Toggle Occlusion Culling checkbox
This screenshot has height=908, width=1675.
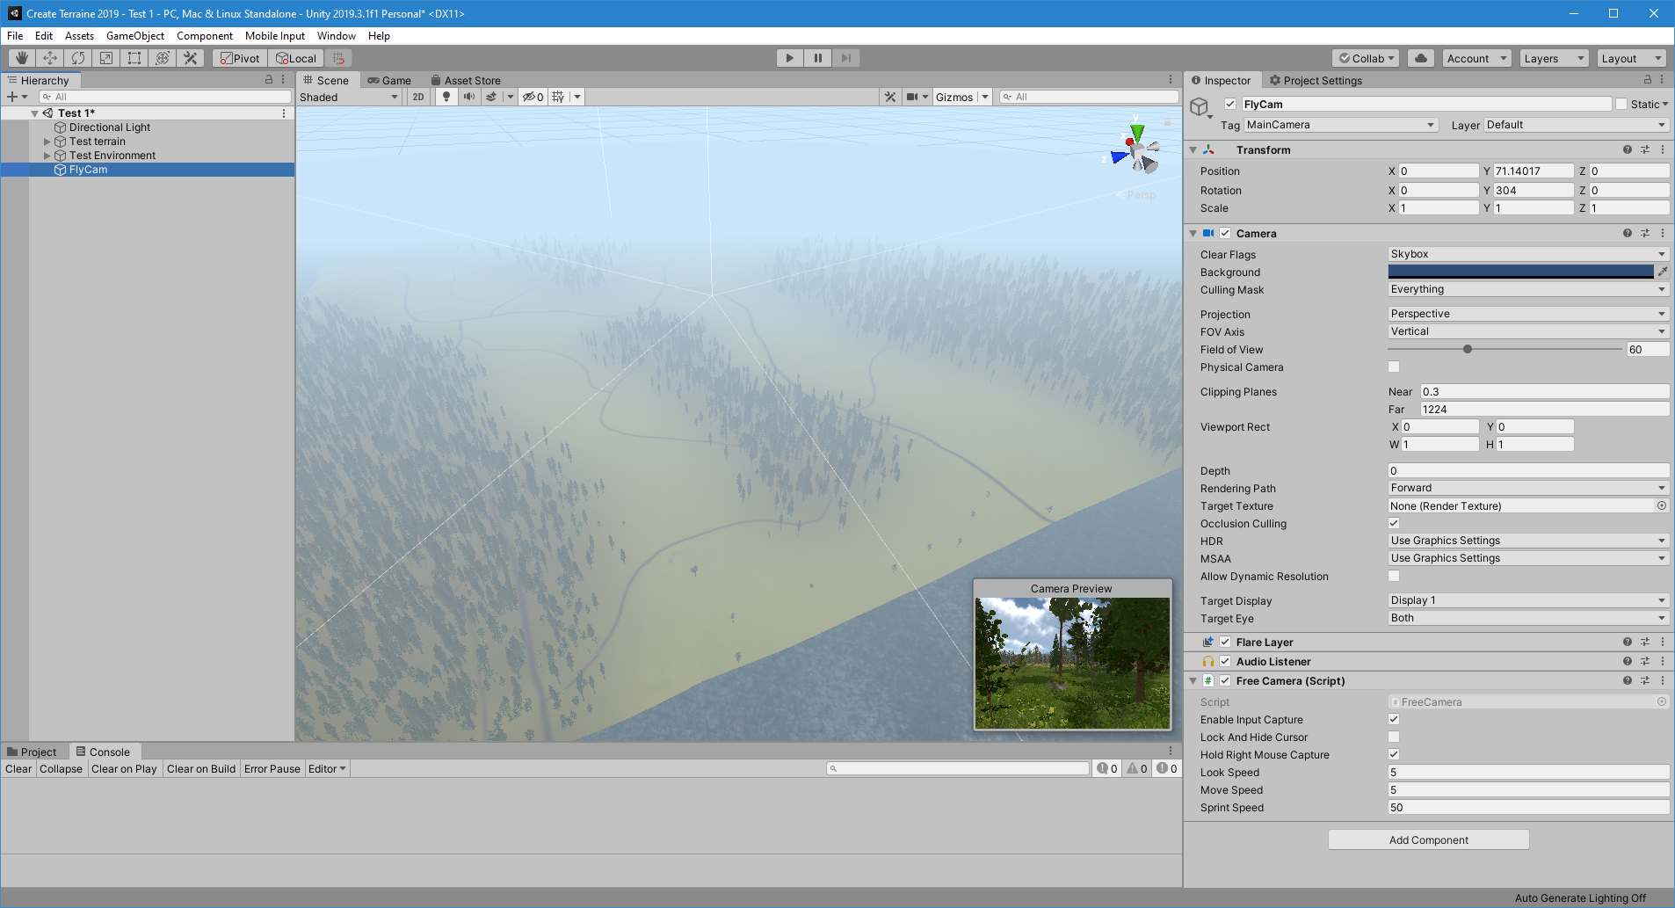click(1394, 523)
